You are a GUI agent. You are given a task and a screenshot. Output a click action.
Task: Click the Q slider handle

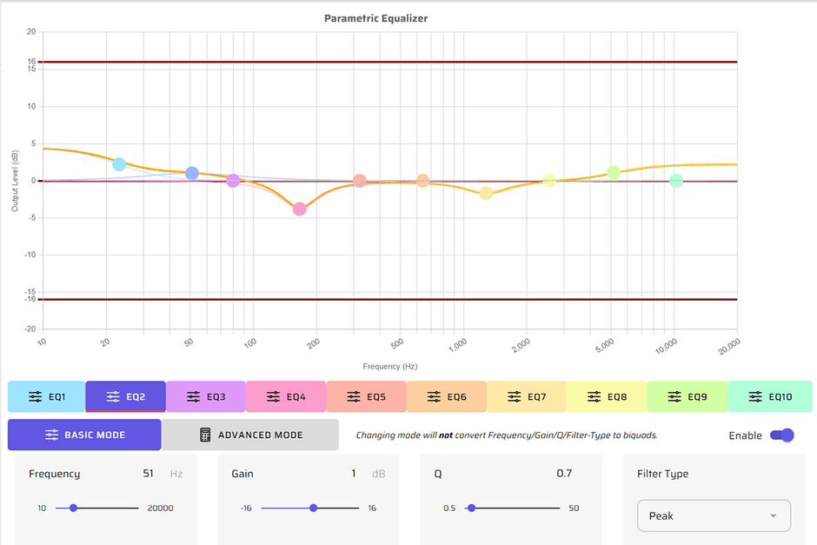(x=471, y=508)
